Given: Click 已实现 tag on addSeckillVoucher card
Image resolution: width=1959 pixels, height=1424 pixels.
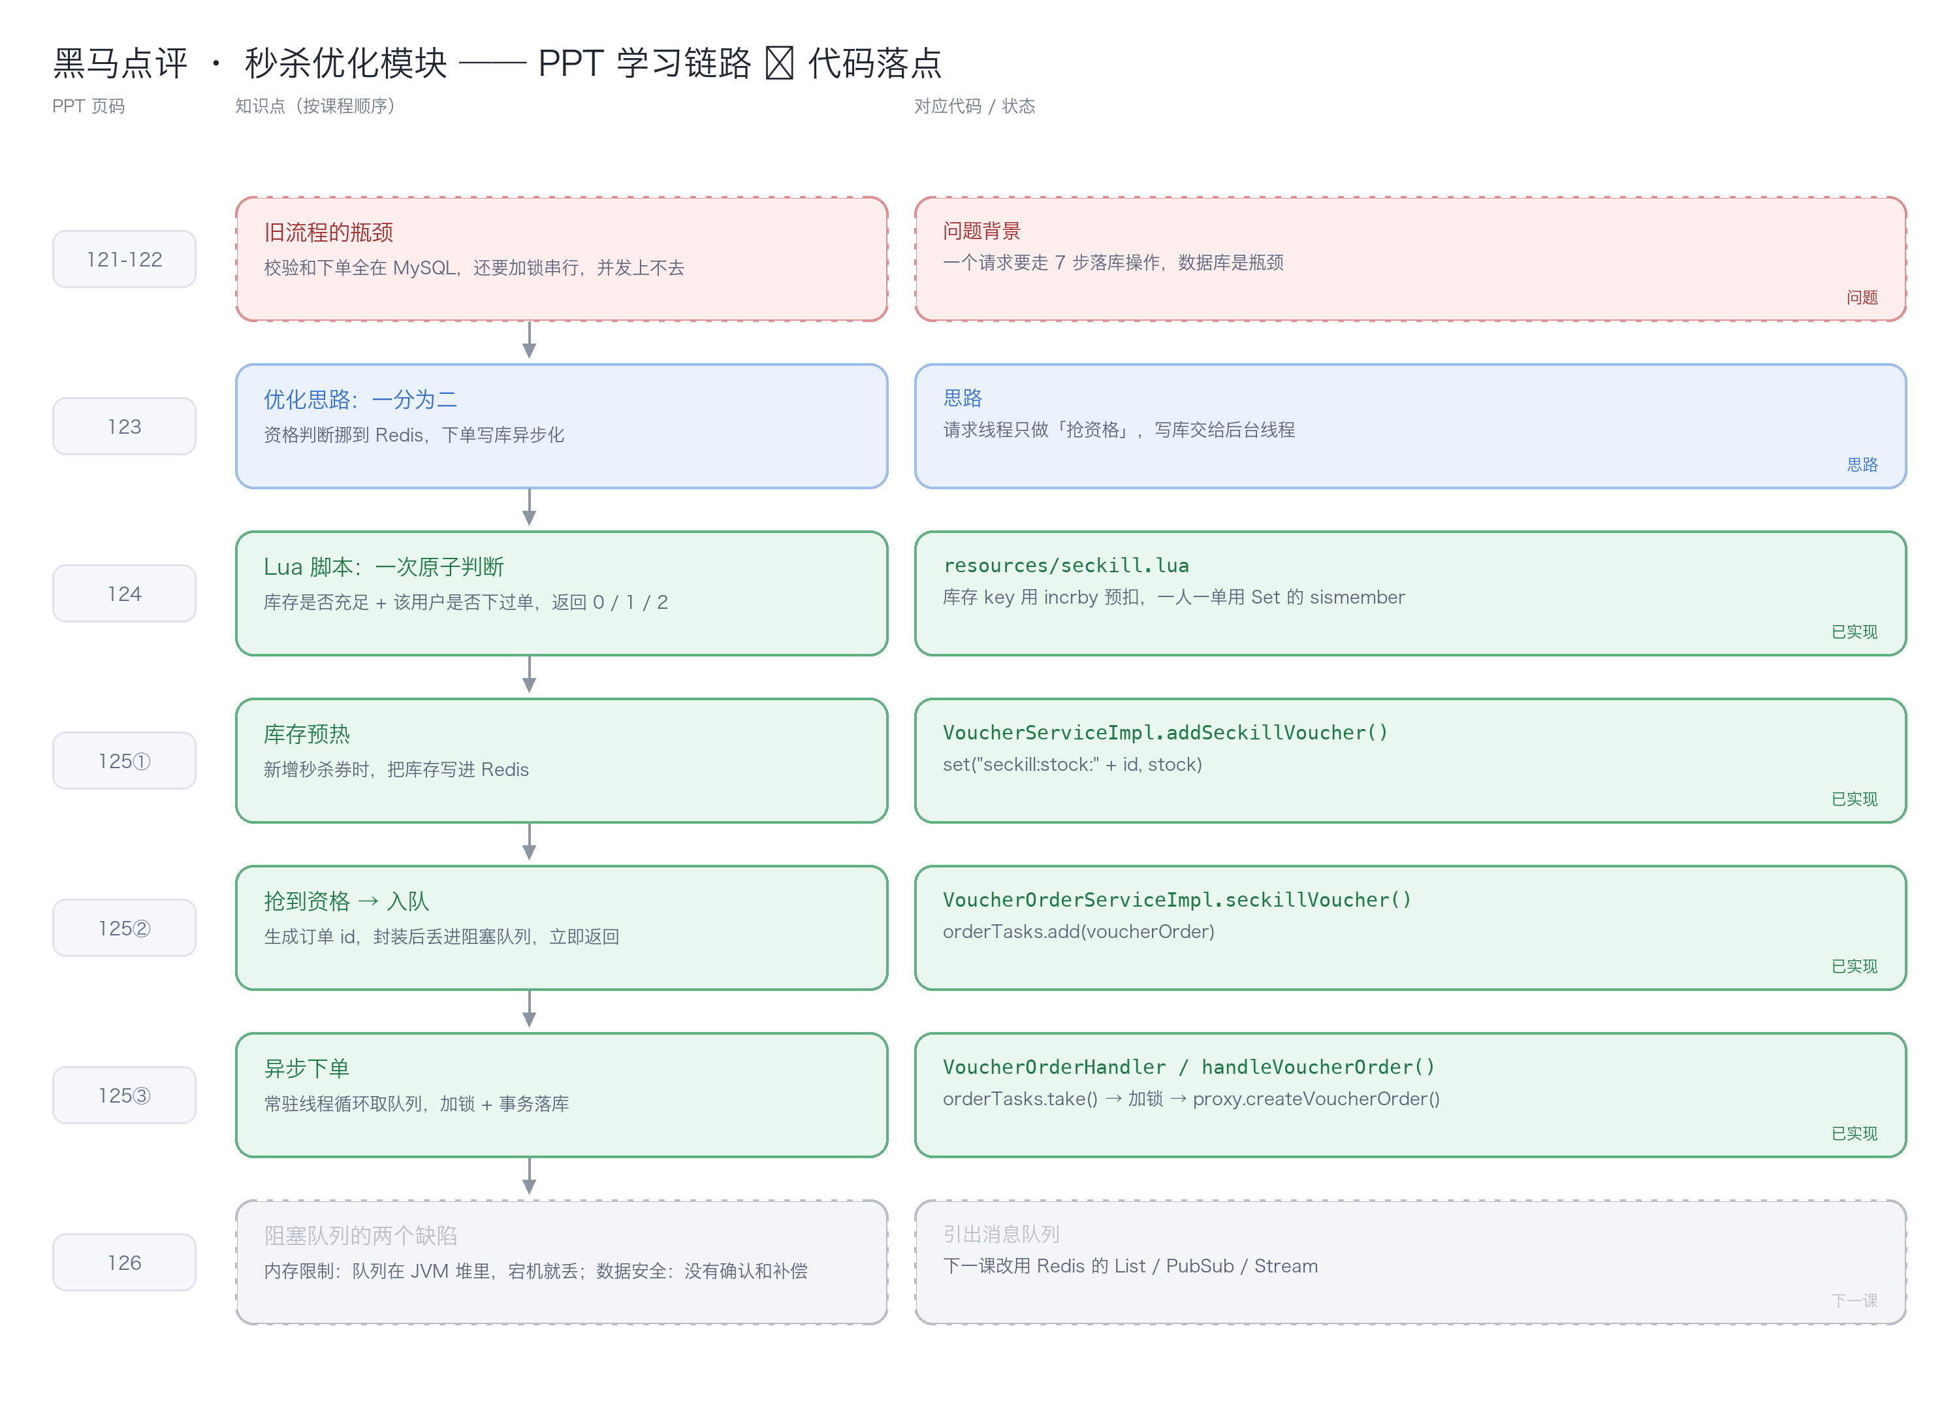Looking at the screenshot, I should point(1855,800).
